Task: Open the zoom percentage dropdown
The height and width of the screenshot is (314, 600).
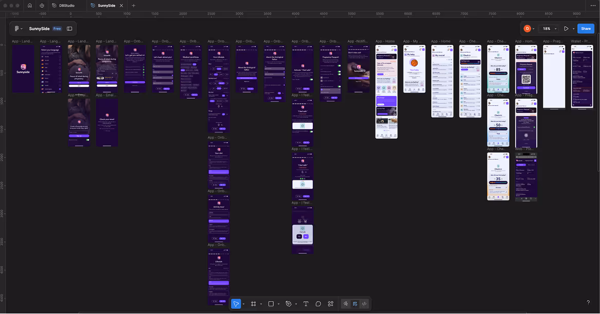Action: [549, 28]
